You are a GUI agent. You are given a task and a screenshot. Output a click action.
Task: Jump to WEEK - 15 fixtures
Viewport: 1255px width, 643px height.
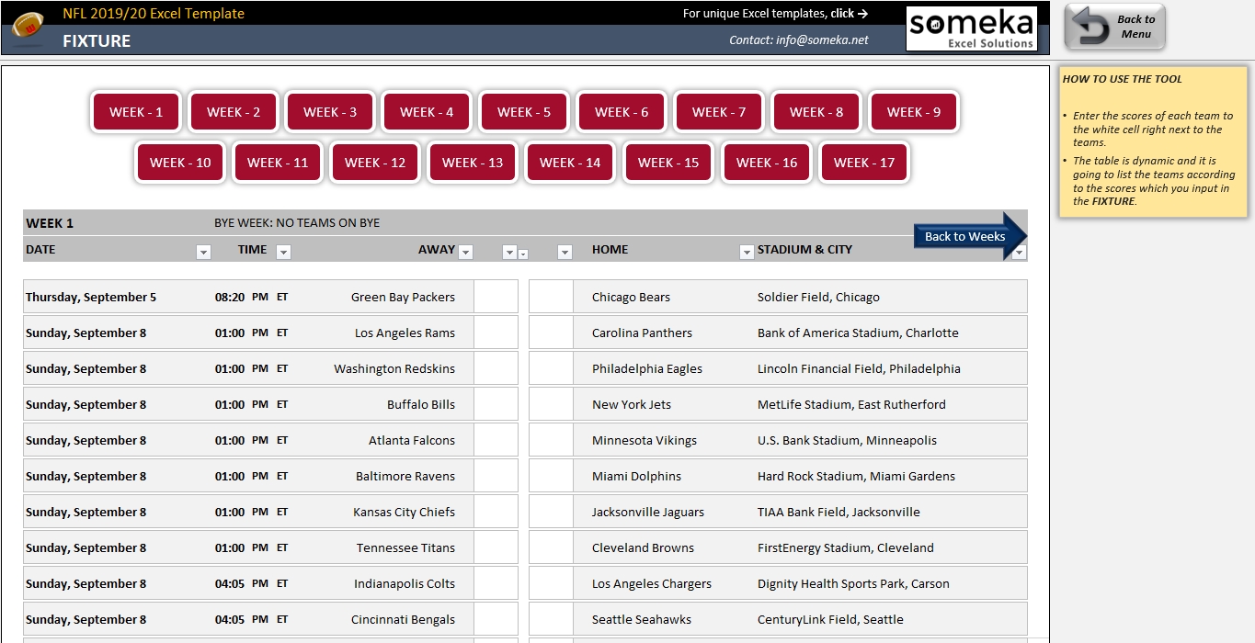pyautogui.click(x=668, y=163)
